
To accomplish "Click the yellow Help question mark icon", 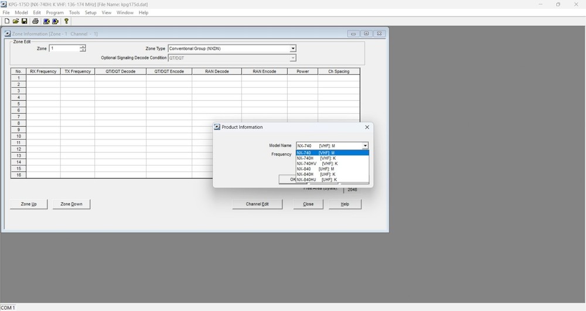I will [67, 21].
